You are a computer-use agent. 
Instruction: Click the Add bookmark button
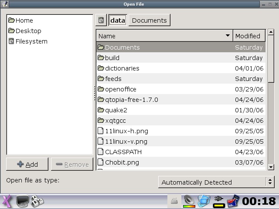[x=27, y=164]
